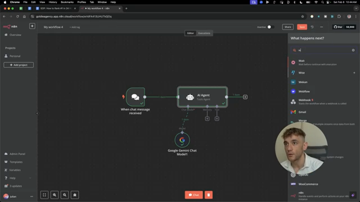Viewport: 360px width, 202px height.
Task: Choose the Gmail node
Action: (323, 112)
